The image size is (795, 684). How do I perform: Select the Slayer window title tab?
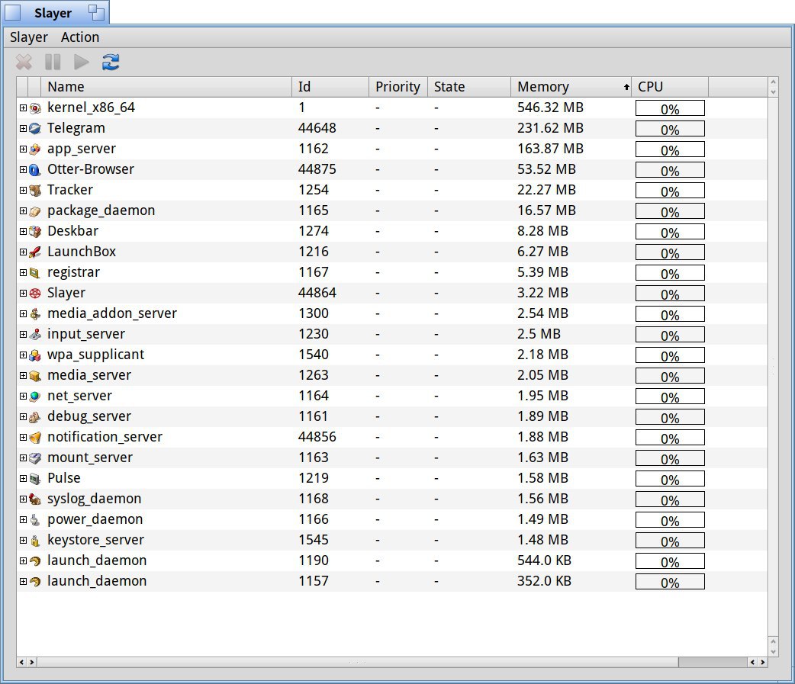[53, 13]
